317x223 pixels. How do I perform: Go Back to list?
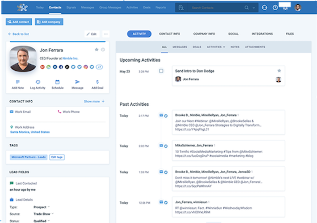click(18, 34)
